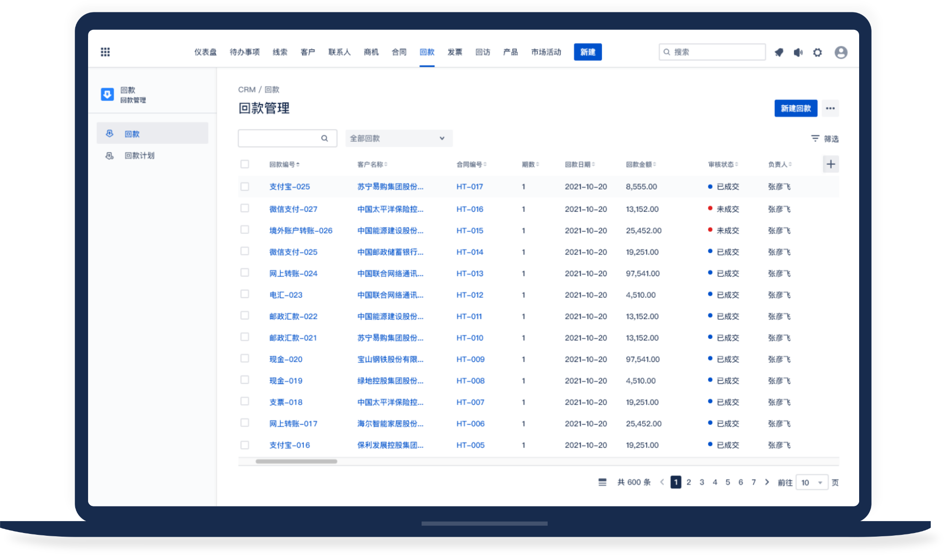Click horizontal scrollbar under the table

click(296, 461)
